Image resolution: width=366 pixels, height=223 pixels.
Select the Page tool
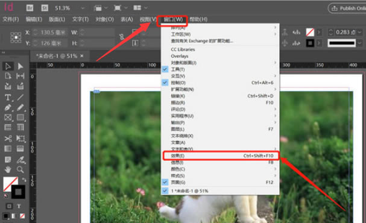[8, 76]
